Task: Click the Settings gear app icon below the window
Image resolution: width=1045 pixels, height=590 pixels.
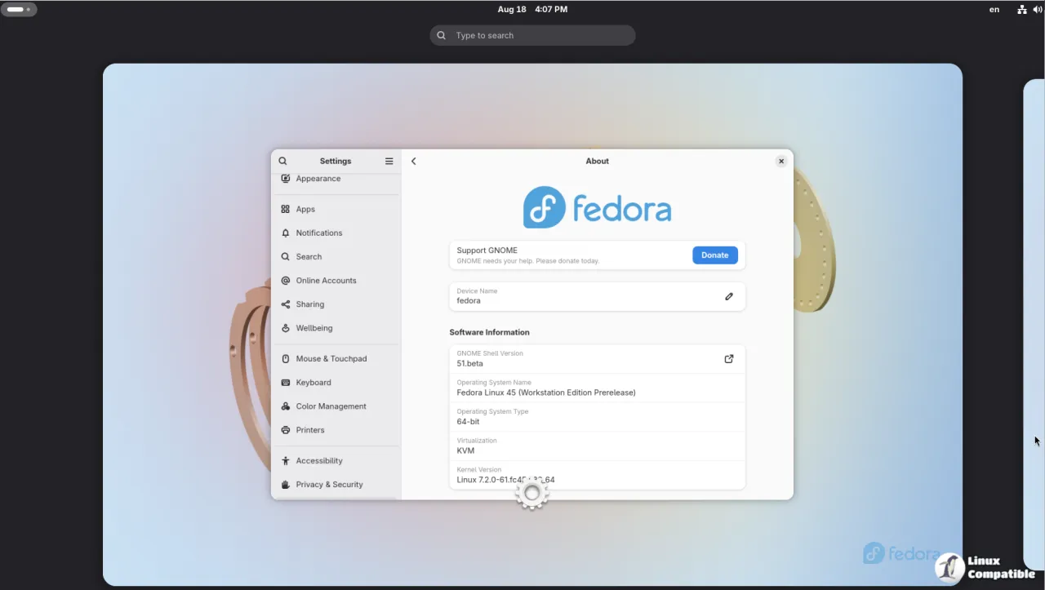Action: 531,493
